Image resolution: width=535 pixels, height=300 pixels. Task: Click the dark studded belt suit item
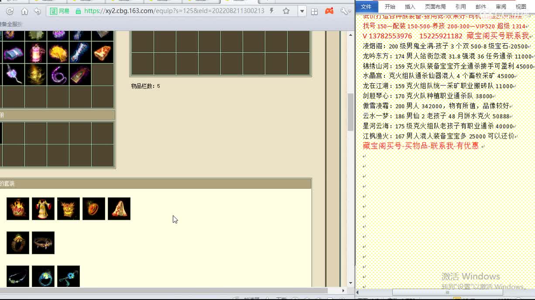43,243
